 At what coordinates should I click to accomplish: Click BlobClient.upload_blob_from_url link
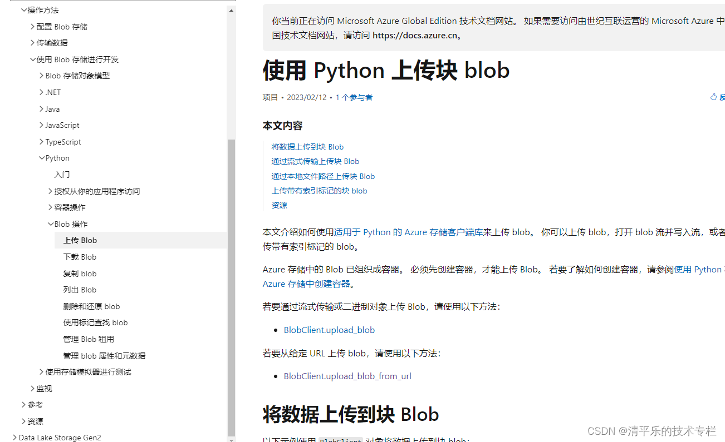(x=347, y=376)
